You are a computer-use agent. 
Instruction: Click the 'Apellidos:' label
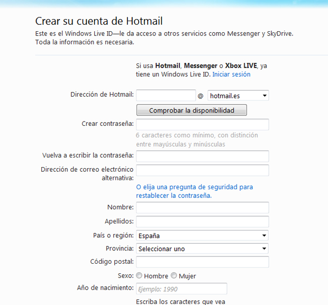119,221
